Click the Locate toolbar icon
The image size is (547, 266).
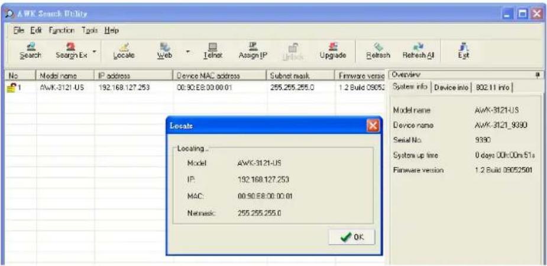tap(124, 51)
